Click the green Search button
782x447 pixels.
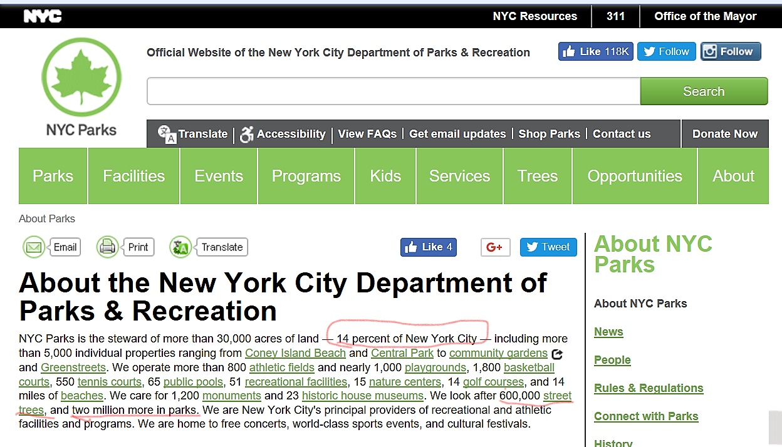pyautogui.click(x=704, y=91)
